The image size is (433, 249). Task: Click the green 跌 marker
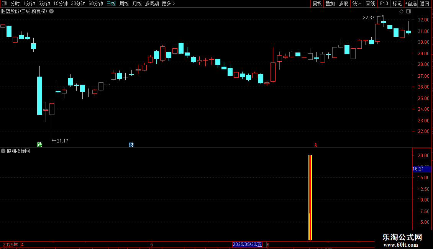pyautogui.click(x=39, y=145)
